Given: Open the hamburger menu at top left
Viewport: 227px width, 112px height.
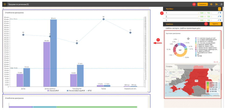Looking at the screenshot, I should coord(5,5).
